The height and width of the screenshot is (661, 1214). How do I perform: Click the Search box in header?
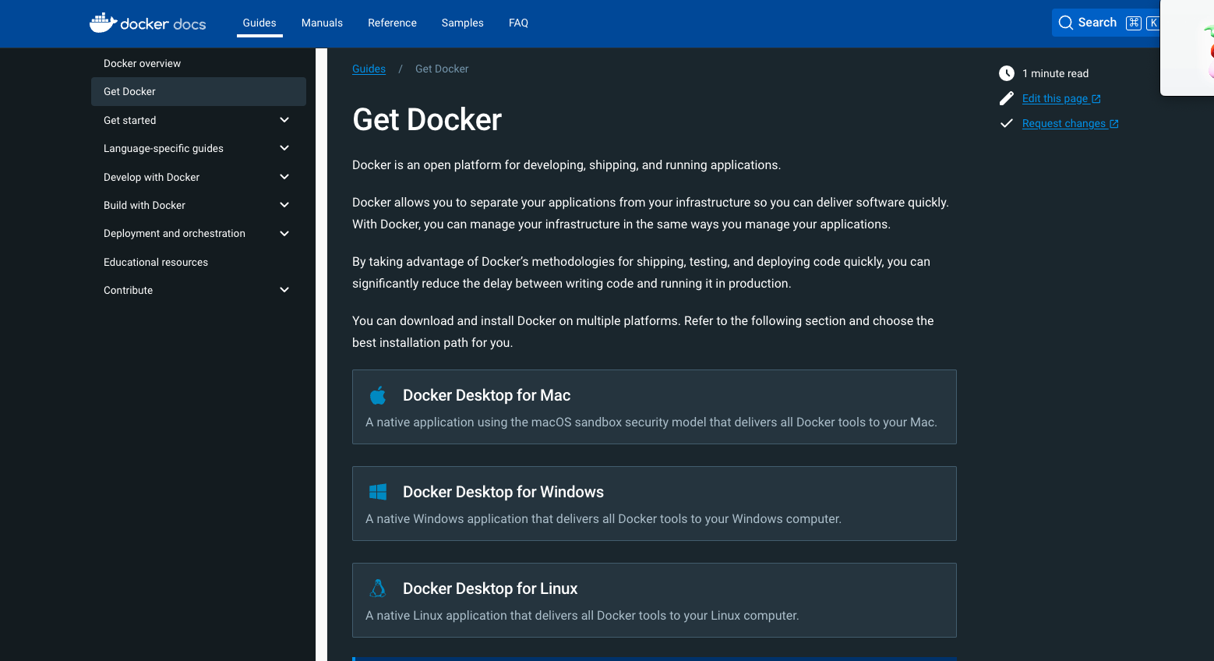click(x=1106, y=23)
